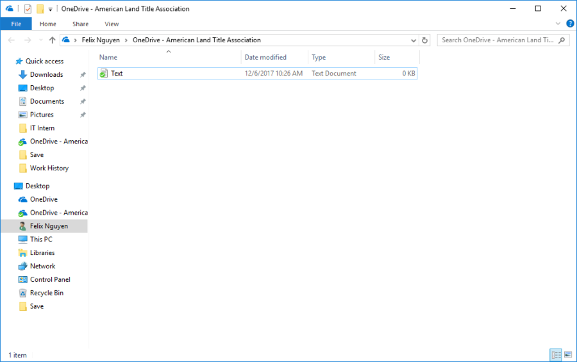Click the This PC monitor icon
The width and height of the screenshot is (577, 362).
pyautogui.click(x=23, y=240)
